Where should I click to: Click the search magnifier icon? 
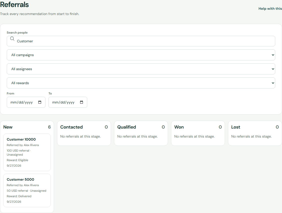pyautogui.click(x=12, y=39)
